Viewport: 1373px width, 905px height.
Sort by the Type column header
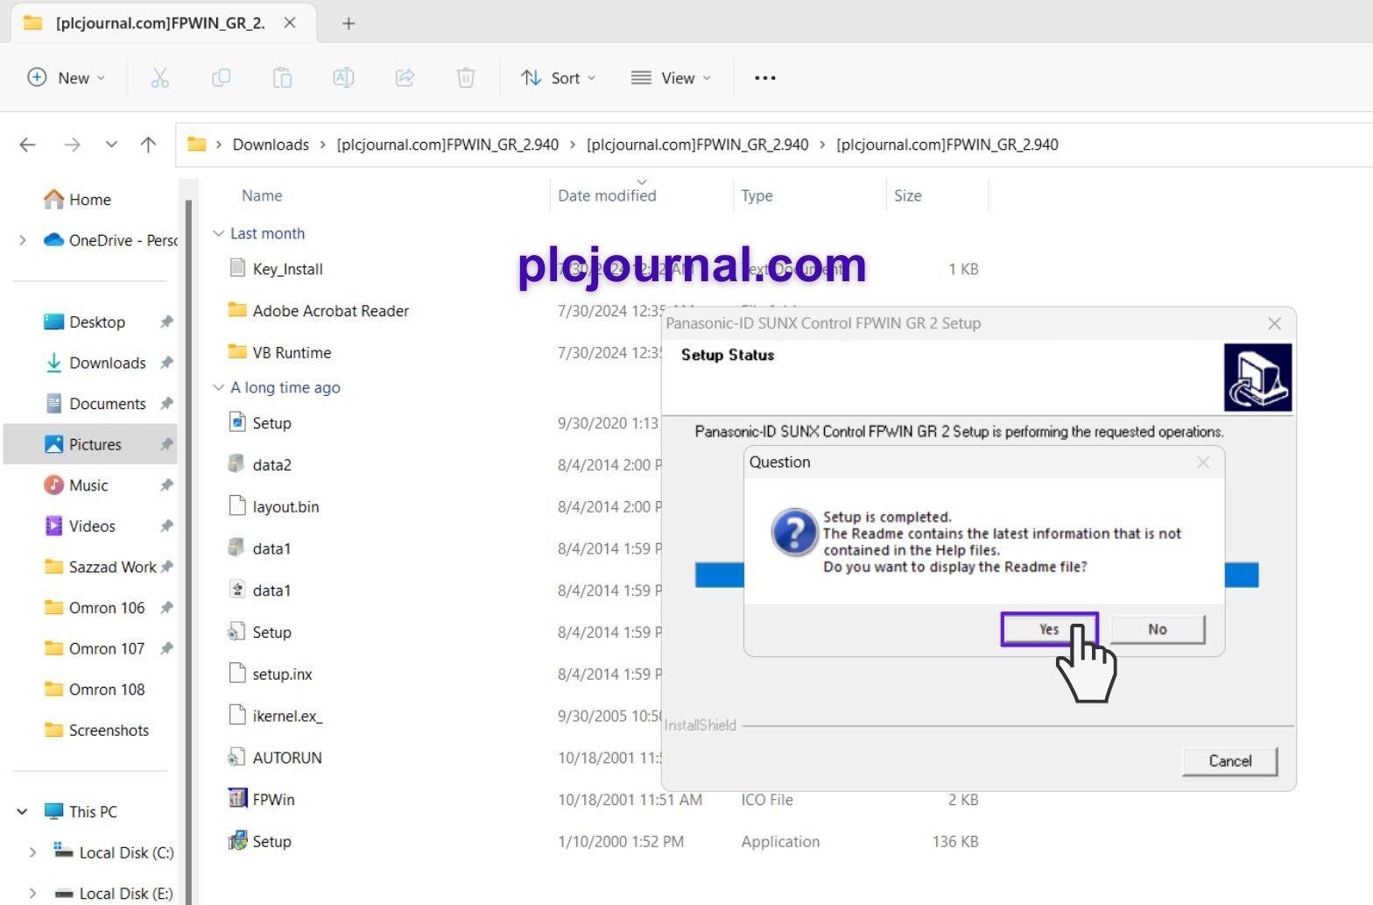[757, 195]
